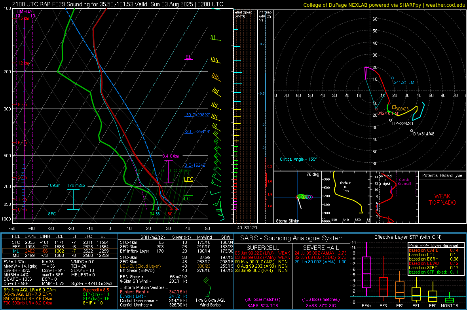This screenshot has width=467, height=310.
Task: Click 'Bunkers Left = 241/21 kt' row
Action: pyautogui.click(x=154, y=296)
